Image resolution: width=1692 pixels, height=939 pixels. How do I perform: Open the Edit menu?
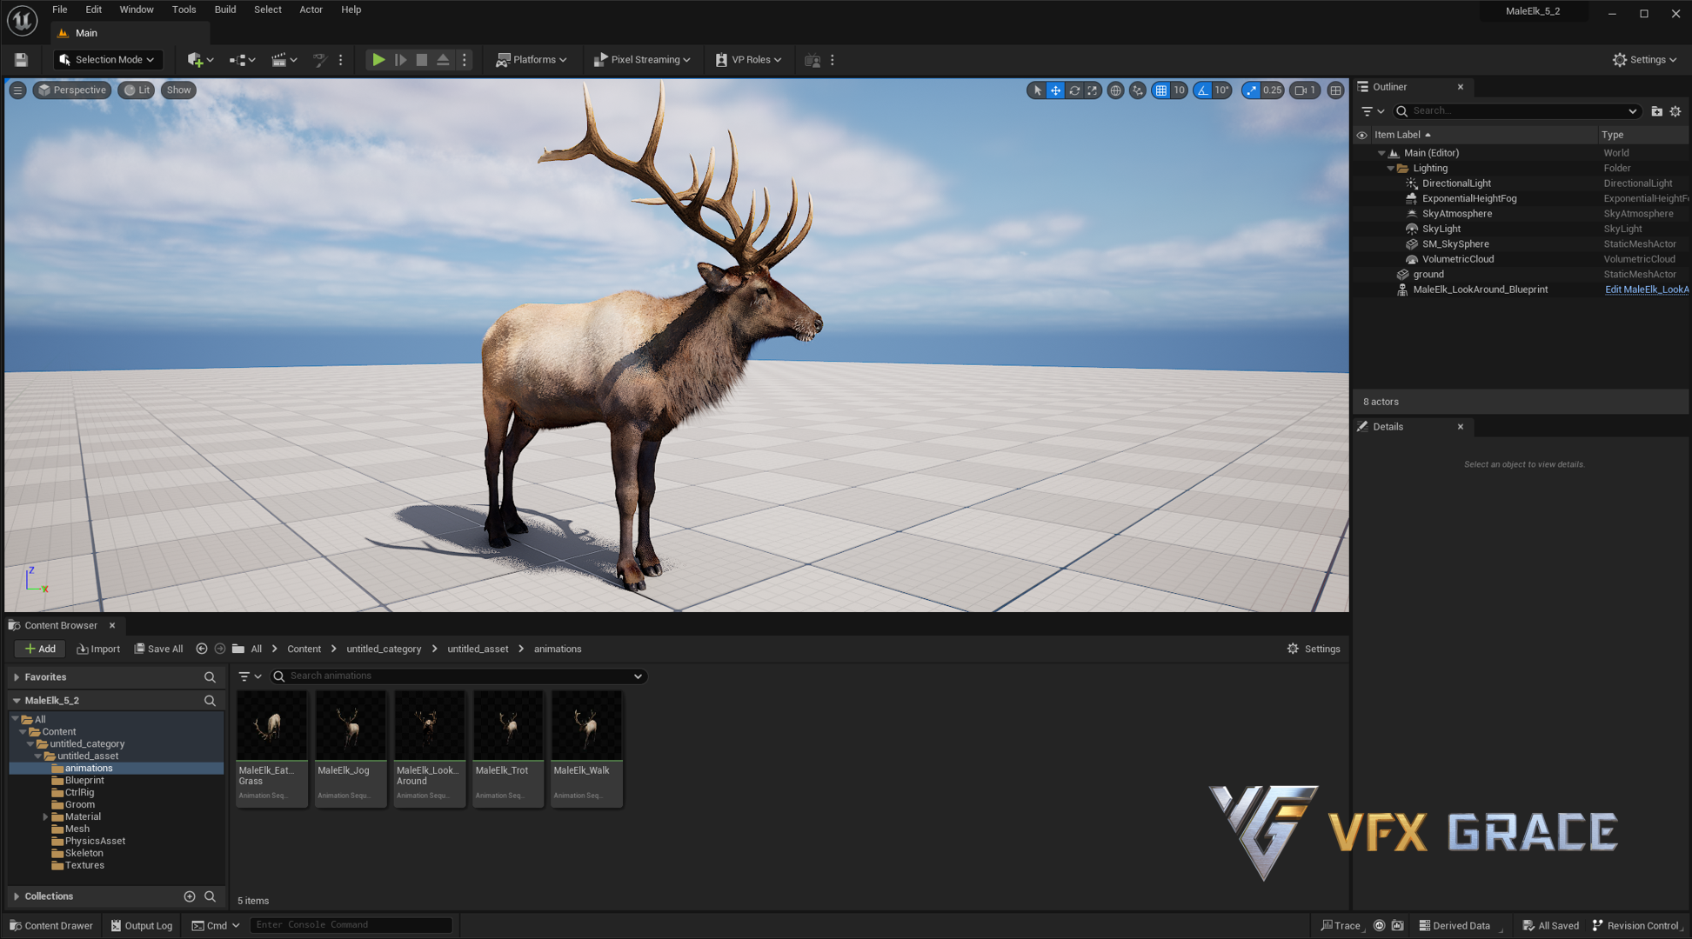(93, 10)
